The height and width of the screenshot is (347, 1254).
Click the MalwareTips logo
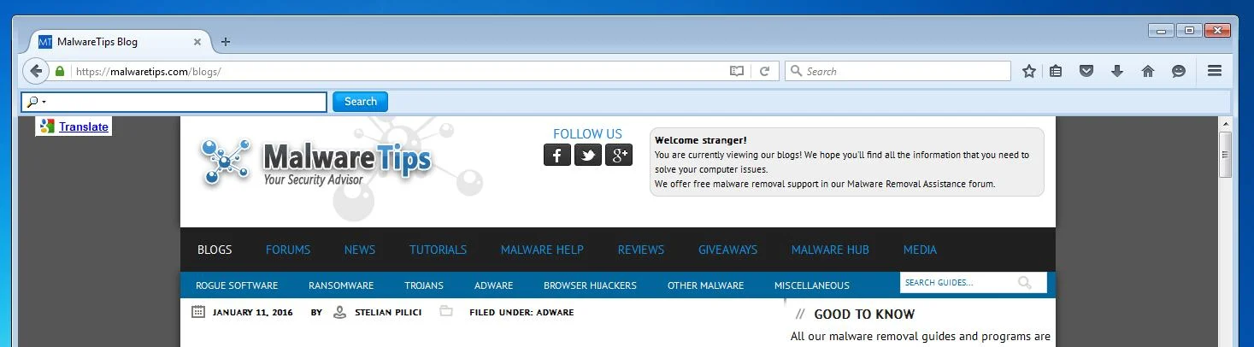point(317,162)
